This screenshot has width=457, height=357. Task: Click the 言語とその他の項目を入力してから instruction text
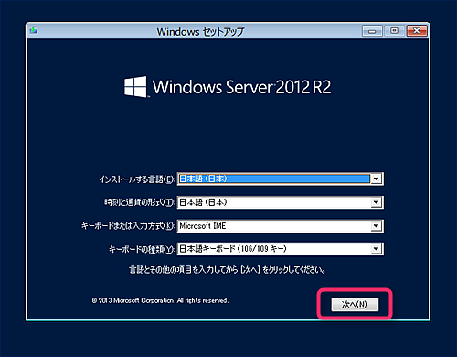(x=227, y=270)
